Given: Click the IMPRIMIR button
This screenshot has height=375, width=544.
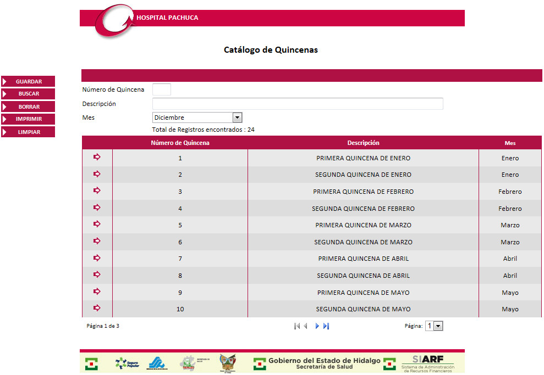Looking at the screenshot, I should click(x=28, y=119).
